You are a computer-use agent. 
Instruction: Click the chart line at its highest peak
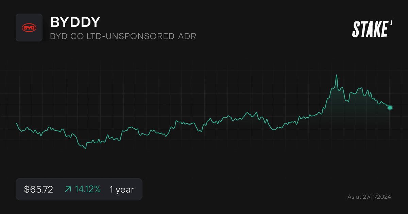[x=337, y=74]
